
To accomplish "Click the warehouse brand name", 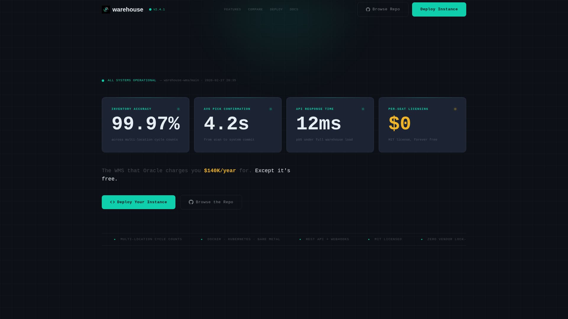I will click(128, 9).
